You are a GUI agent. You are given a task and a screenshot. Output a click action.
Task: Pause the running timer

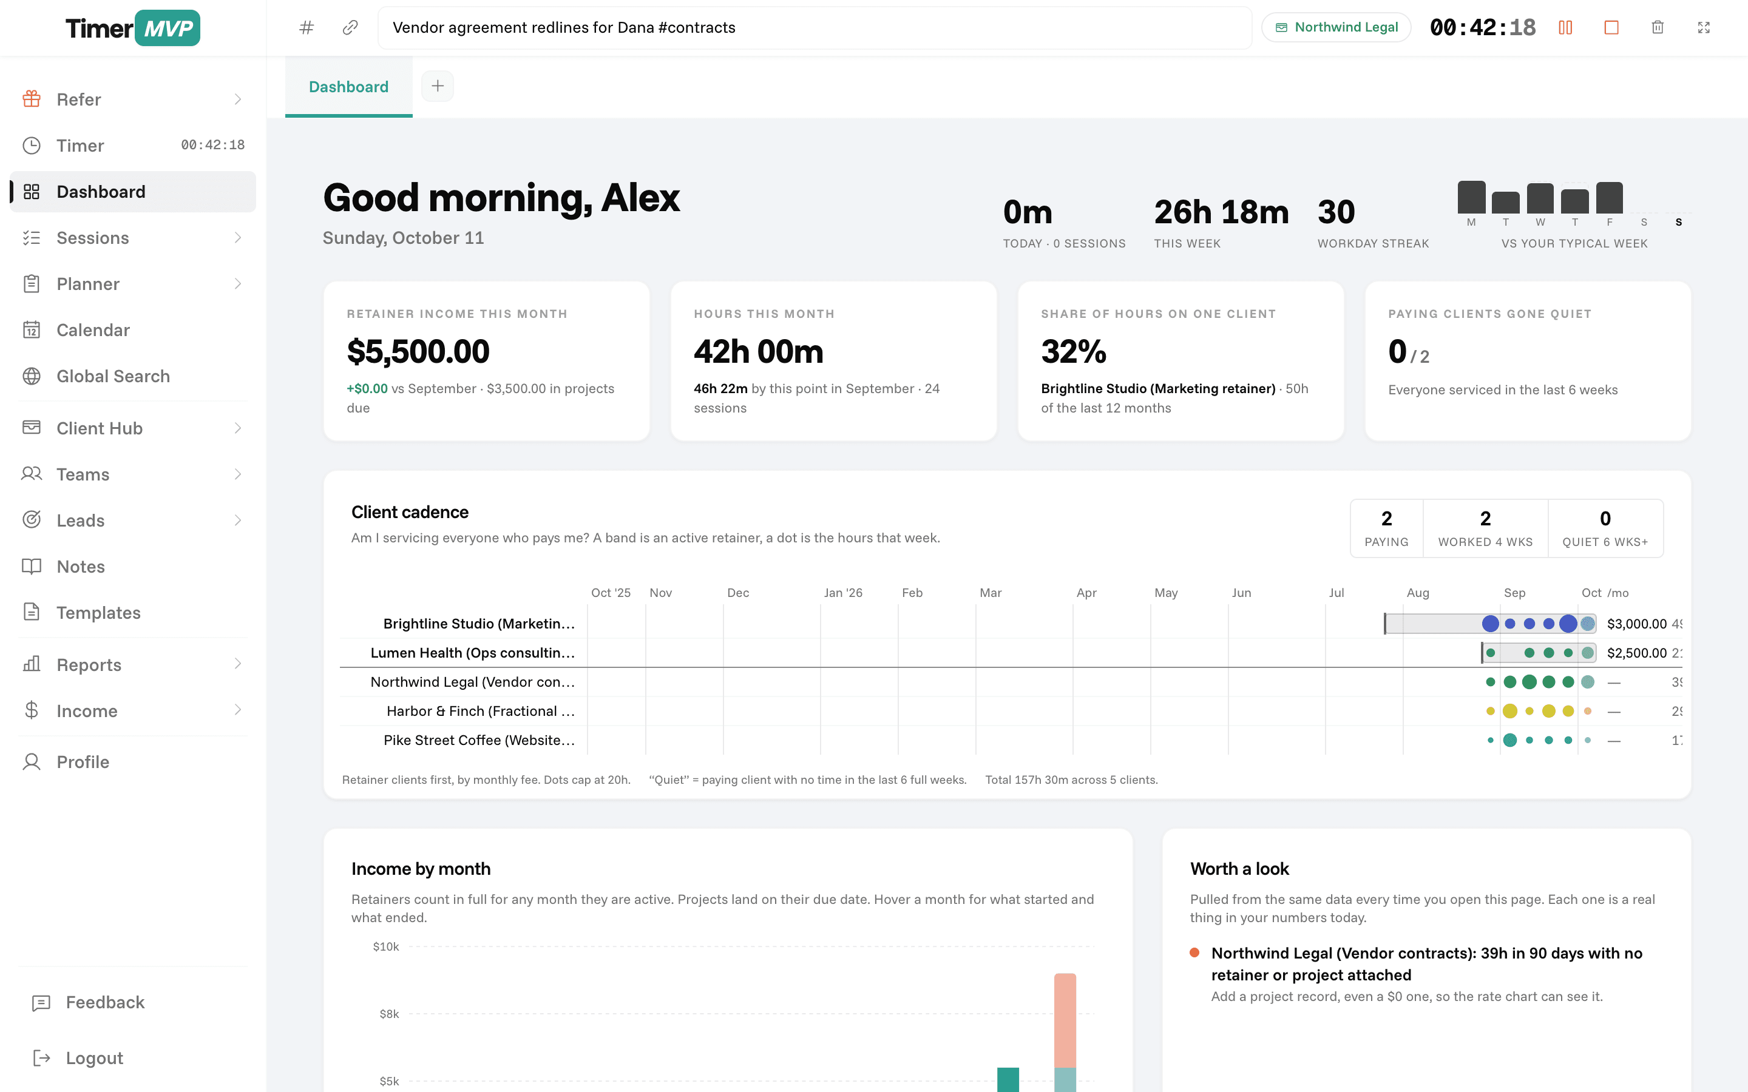[x=1565, y=27]
